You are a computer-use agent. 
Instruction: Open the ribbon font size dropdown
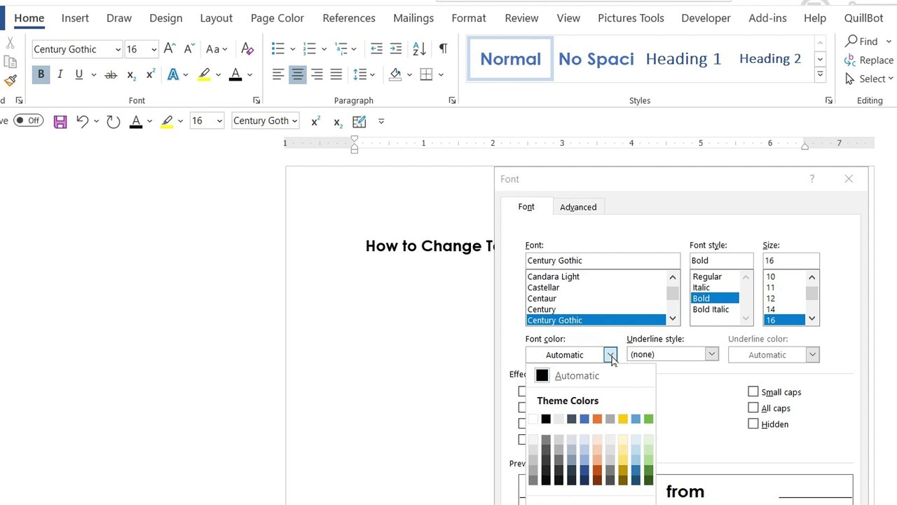pyautogui.click(x=153, y=49)
